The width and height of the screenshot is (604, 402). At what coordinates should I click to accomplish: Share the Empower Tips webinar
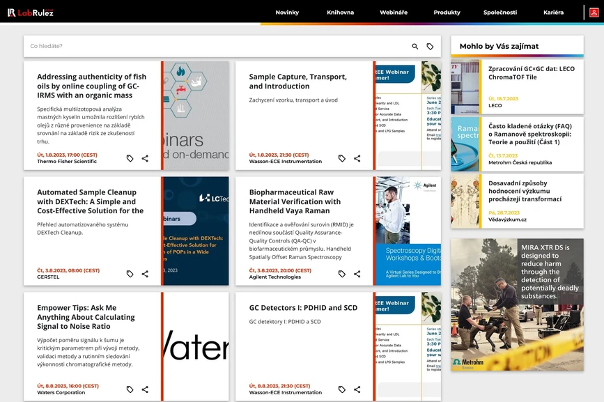[145, 389]
